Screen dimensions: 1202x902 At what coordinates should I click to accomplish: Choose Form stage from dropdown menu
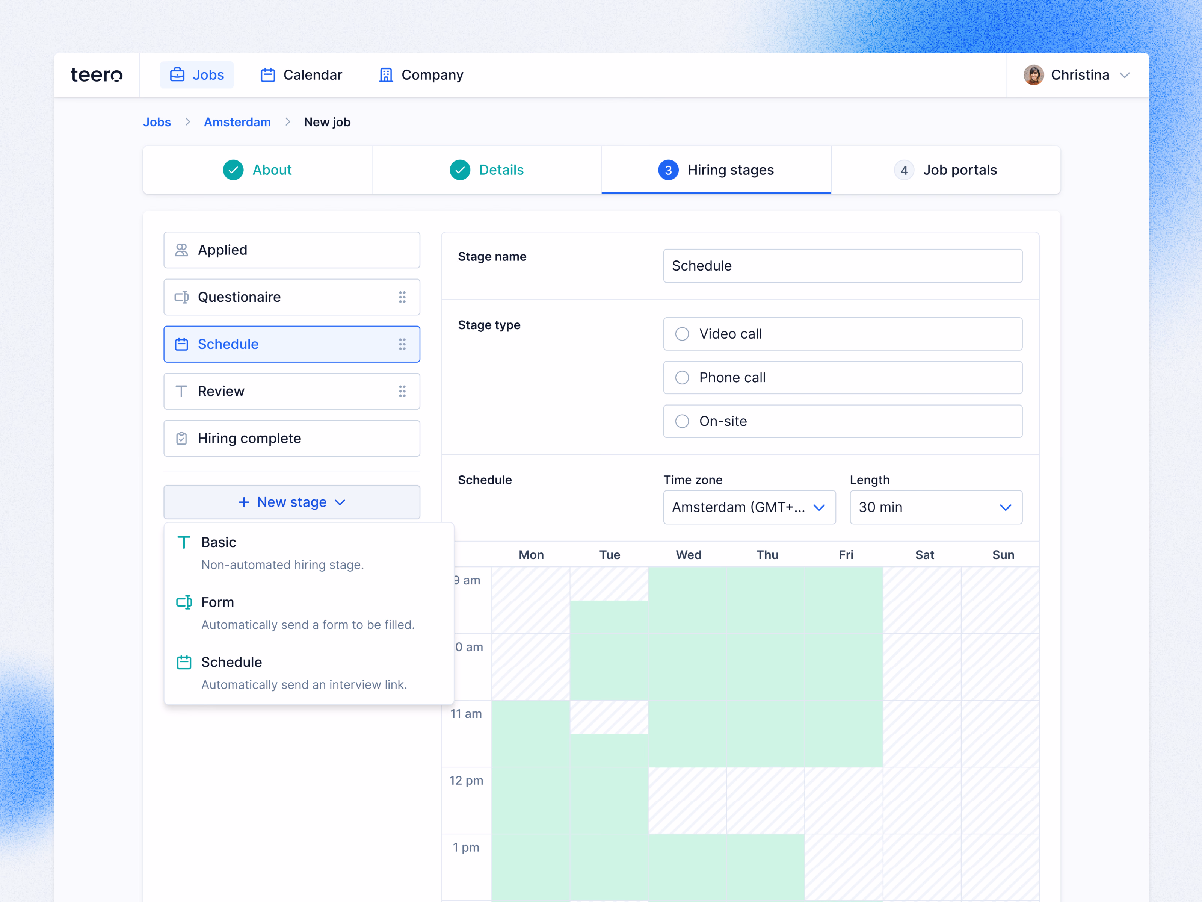coord(309,613)
